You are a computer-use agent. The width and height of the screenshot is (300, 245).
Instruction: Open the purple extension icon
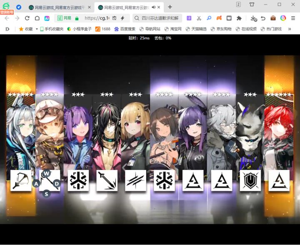[x=189, y=18]
